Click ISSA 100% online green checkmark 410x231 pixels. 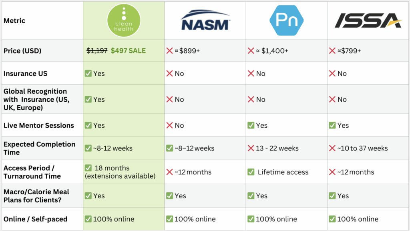coord(332,219)
